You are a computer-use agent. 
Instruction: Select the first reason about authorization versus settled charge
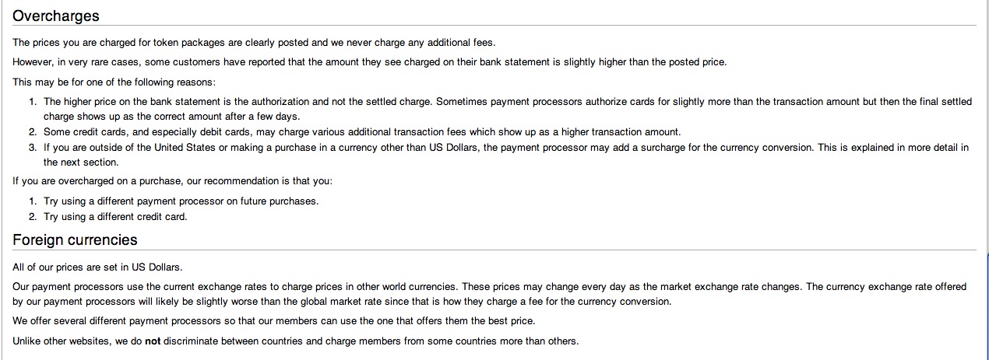pyautogui.click(x=508, y=109)
